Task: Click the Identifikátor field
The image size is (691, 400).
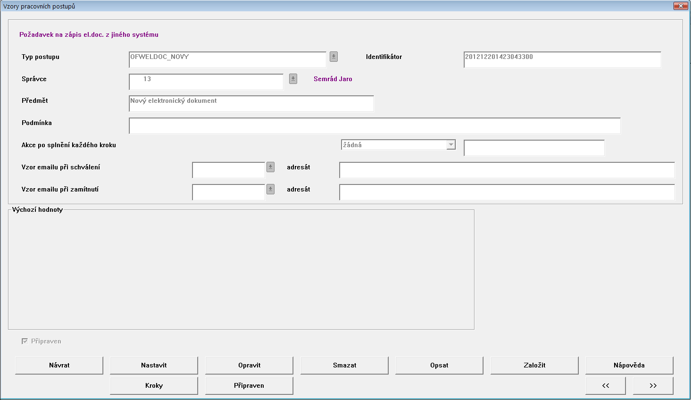Action: (562, 60)
